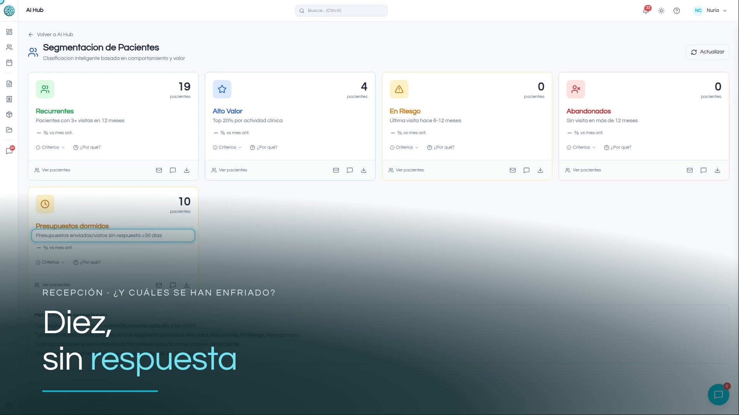Click Ver pacientes on Alto Valor card
The image size is (739, 415).
click(x=229, y=170)
